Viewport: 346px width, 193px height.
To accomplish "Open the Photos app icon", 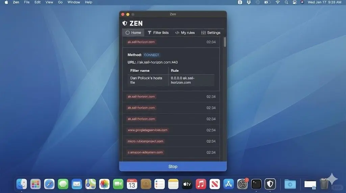I will (104, 184).
